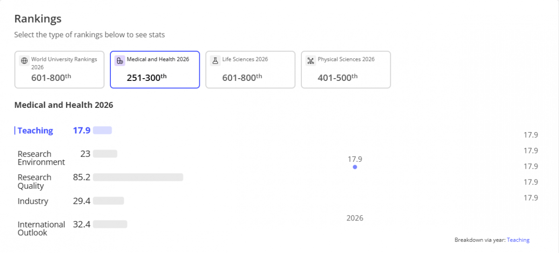The image size is (559, 253).
Task: Click the International Outlook 32.4 bar
Action: [110, 224]
